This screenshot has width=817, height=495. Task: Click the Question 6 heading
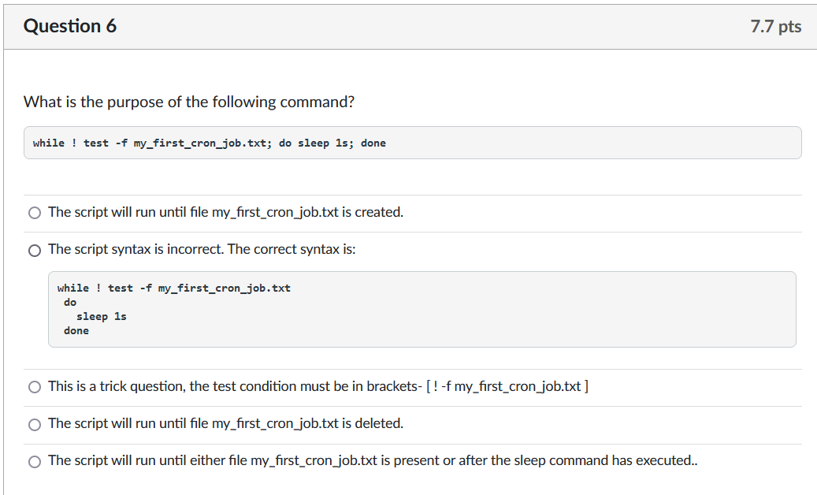click(x=72, y=25)
